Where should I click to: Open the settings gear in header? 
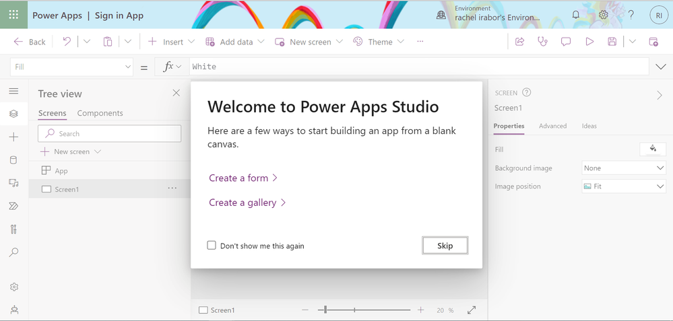tap(604, 15)
